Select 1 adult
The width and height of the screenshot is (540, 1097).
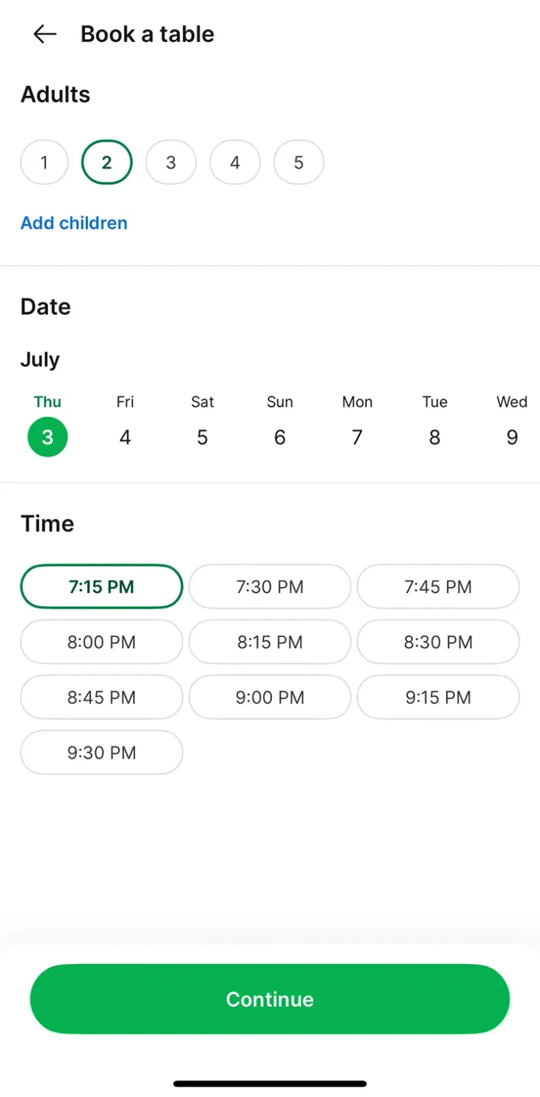(45, 162)
